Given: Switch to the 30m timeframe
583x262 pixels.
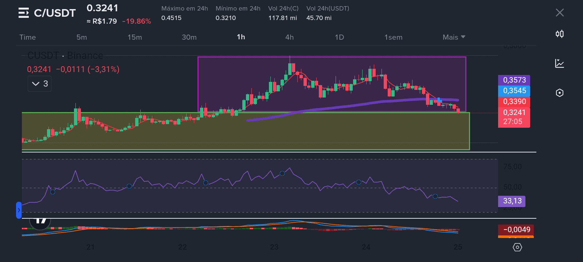Looking at the screenshot, I should click(x=189, y=37).
